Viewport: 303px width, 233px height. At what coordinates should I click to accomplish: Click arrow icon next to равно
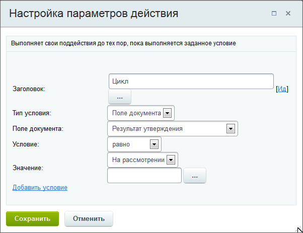154,144
